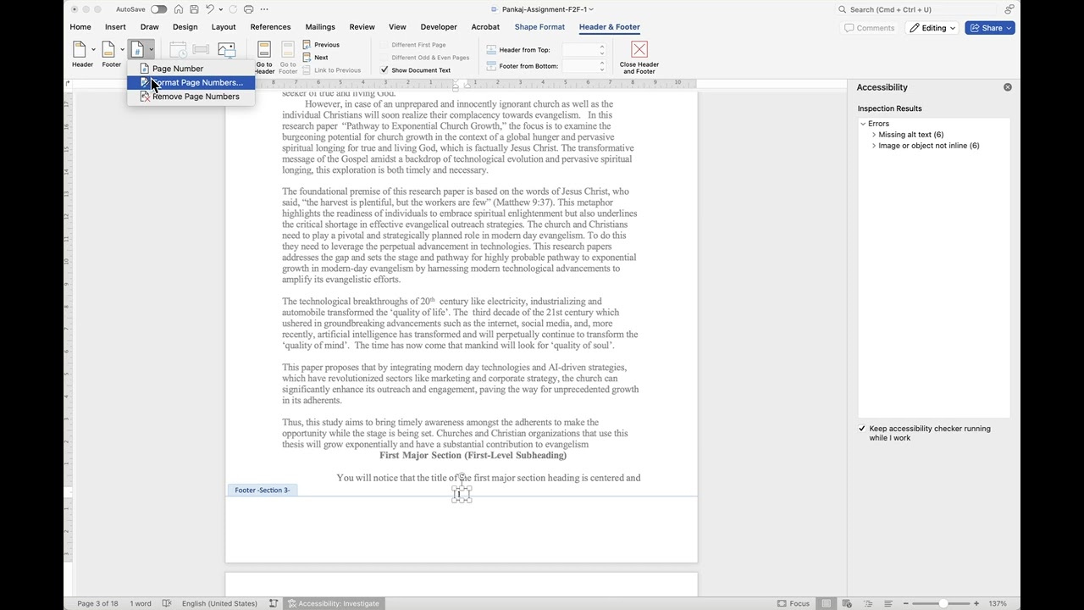Viewport: 1084px width, 610px height.
Task: Click the text predictions icon in status bar
Action: coord(274,603)
